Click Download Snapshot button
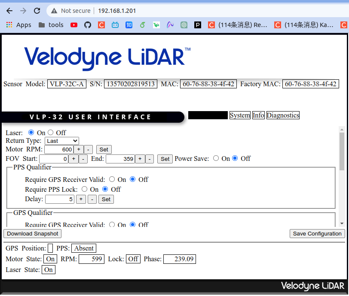Screen dimensions: 349x296 (x=33, y=233)
